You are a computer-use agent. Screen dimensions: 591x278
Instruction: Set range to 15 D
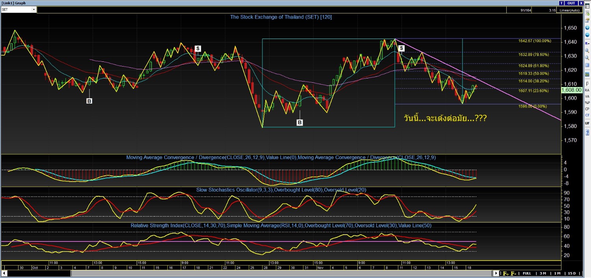pyautogui.click(x=572, y=273)
